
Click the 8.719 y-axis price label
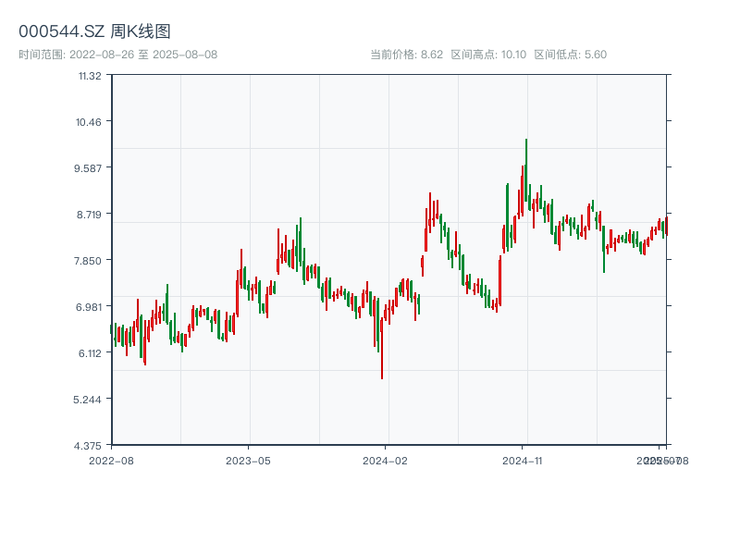pyautogui.click(x=90, y=215)
